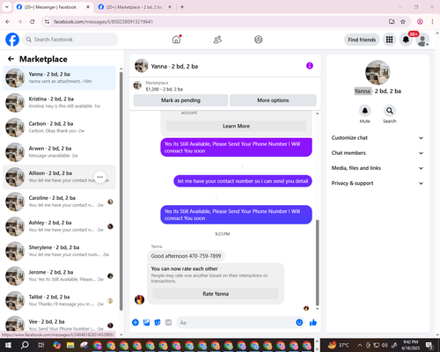Open a new browser tab
440x352 pixels.
click(x=182, y=7)
